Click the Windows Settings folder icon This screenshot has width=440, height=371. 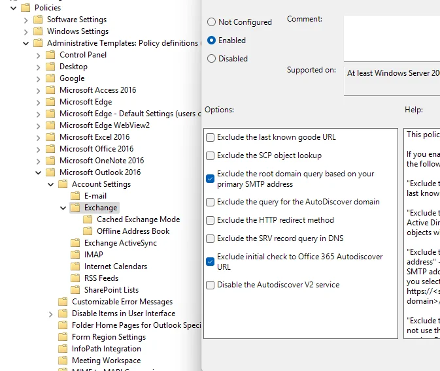click(x=38, y=31)
